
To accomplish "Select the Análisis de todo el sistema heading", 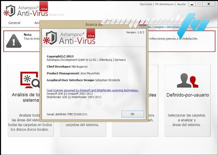I will [x=26, y=97].
